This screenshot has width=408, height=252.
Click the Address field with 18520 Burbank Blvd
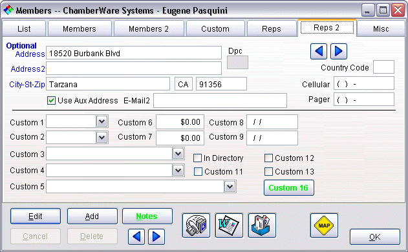click(x=134, y=53)
